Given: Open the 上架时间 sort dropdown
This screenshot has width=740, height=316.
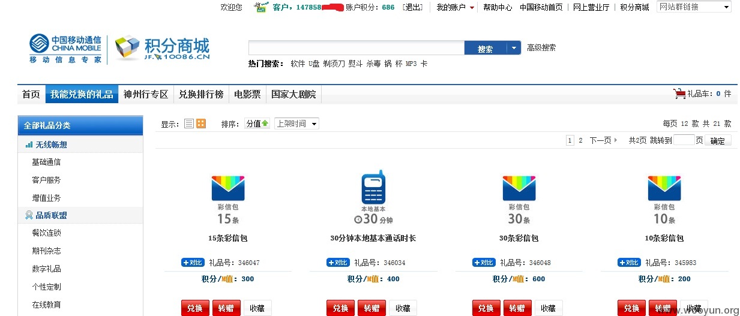Looking at the screenshot, I should 296,124.
